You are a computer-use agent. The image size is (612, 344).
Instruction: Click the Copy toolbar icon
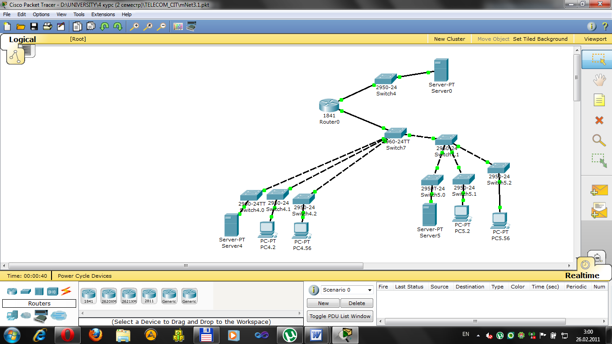(x=78, y=26)
